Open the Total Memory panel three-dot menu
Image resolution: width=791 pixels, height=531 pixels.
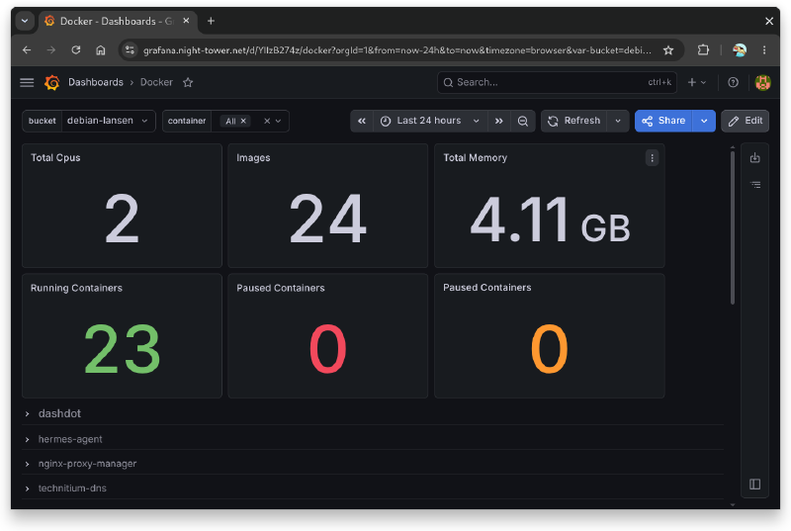[652, 158]
